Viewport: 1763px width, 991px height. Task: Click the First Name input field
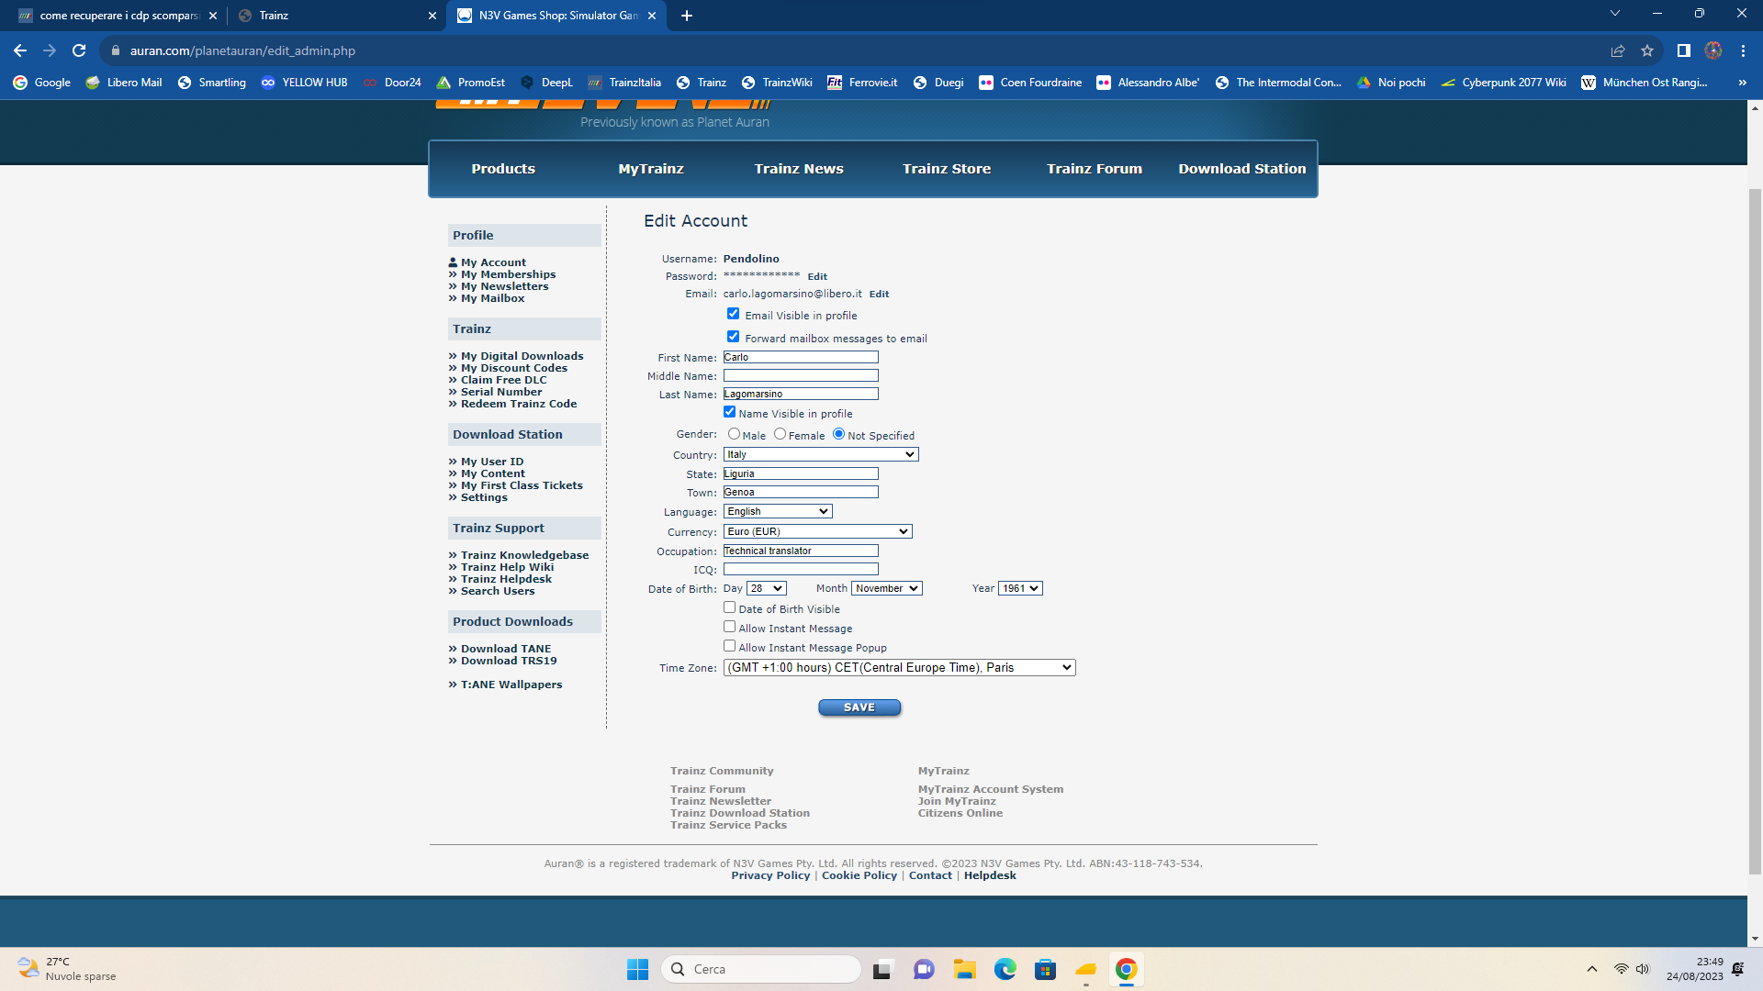tap(801, 357)
